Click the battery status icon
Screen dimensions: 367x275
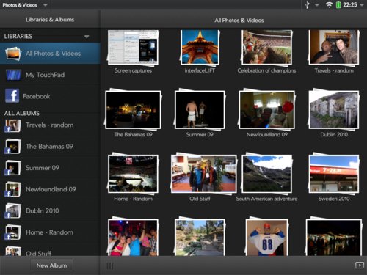338,5
